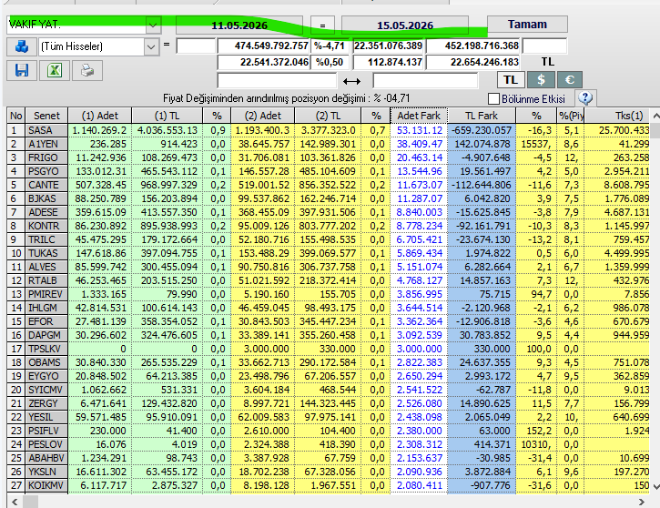660x508 pixels.
Task: Sort by the (2) Adet column header
Action: [x=263, y=116]
